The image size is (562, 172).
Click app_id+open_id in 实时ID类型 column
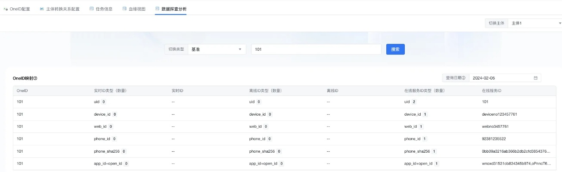(108, 163)
